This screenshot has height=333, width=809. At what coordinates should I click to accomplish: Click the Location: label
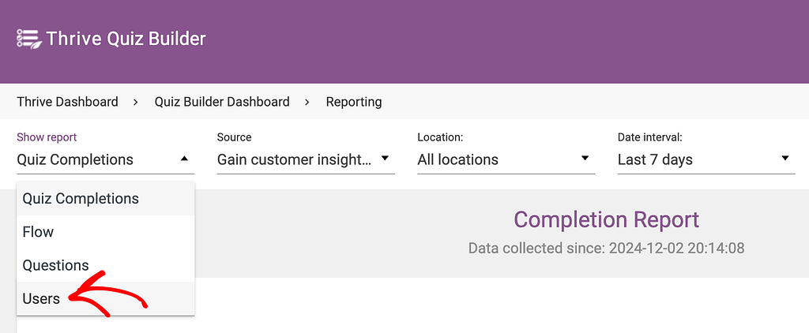click(x=440, y=137)
